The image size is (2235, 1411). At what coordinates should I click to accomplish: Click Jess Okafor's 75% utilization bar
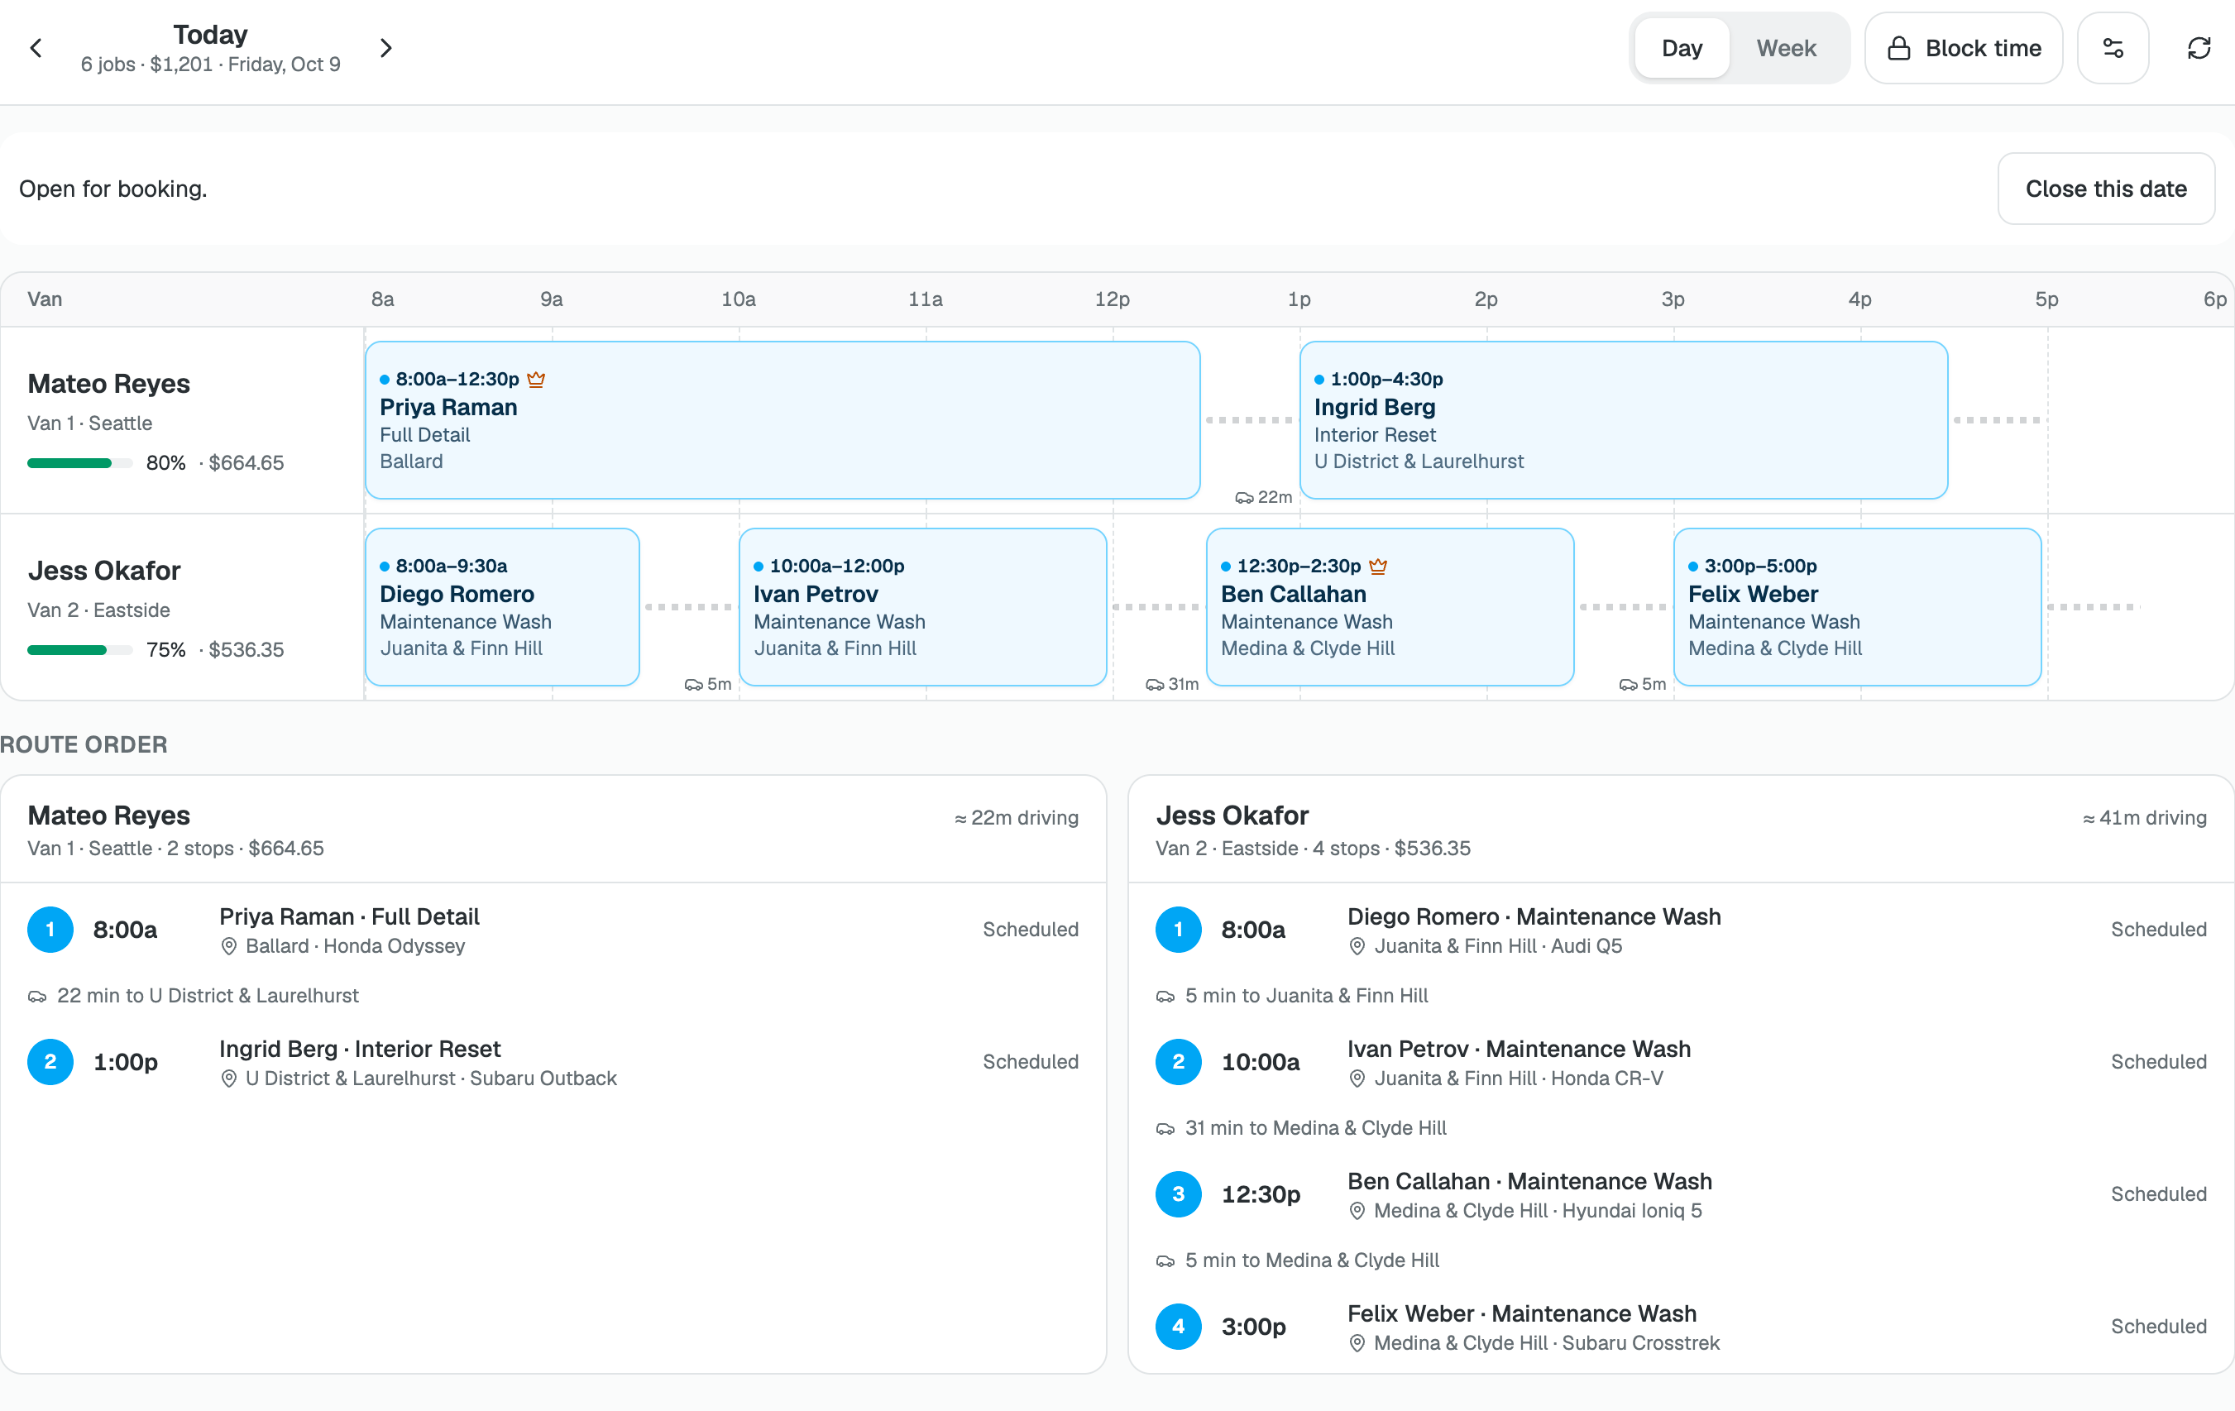click(79, 650)
